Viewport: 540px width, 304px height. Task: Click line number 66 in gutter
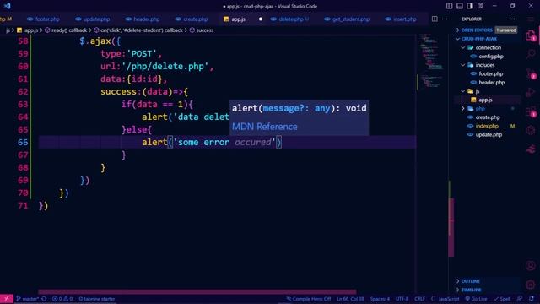tap(23, 142)
